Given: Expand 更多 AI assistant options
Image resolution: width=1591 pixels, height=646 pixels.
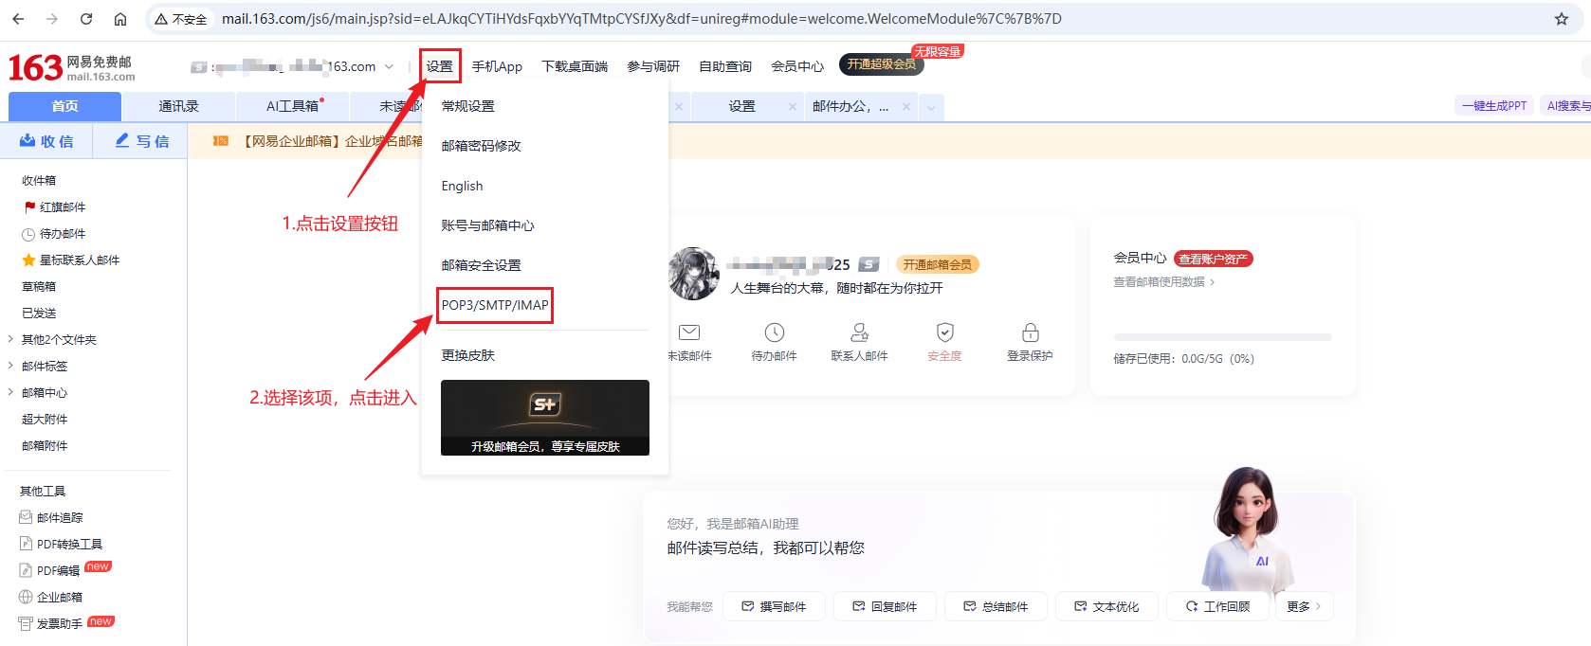Looking at the screenshot, I should [1305, 606].
